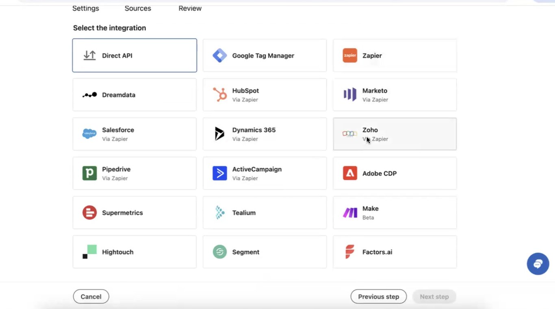Viewport: 555px width, 309px height.
Task: Switch to the Settings step tab
Action: (86, 8)
